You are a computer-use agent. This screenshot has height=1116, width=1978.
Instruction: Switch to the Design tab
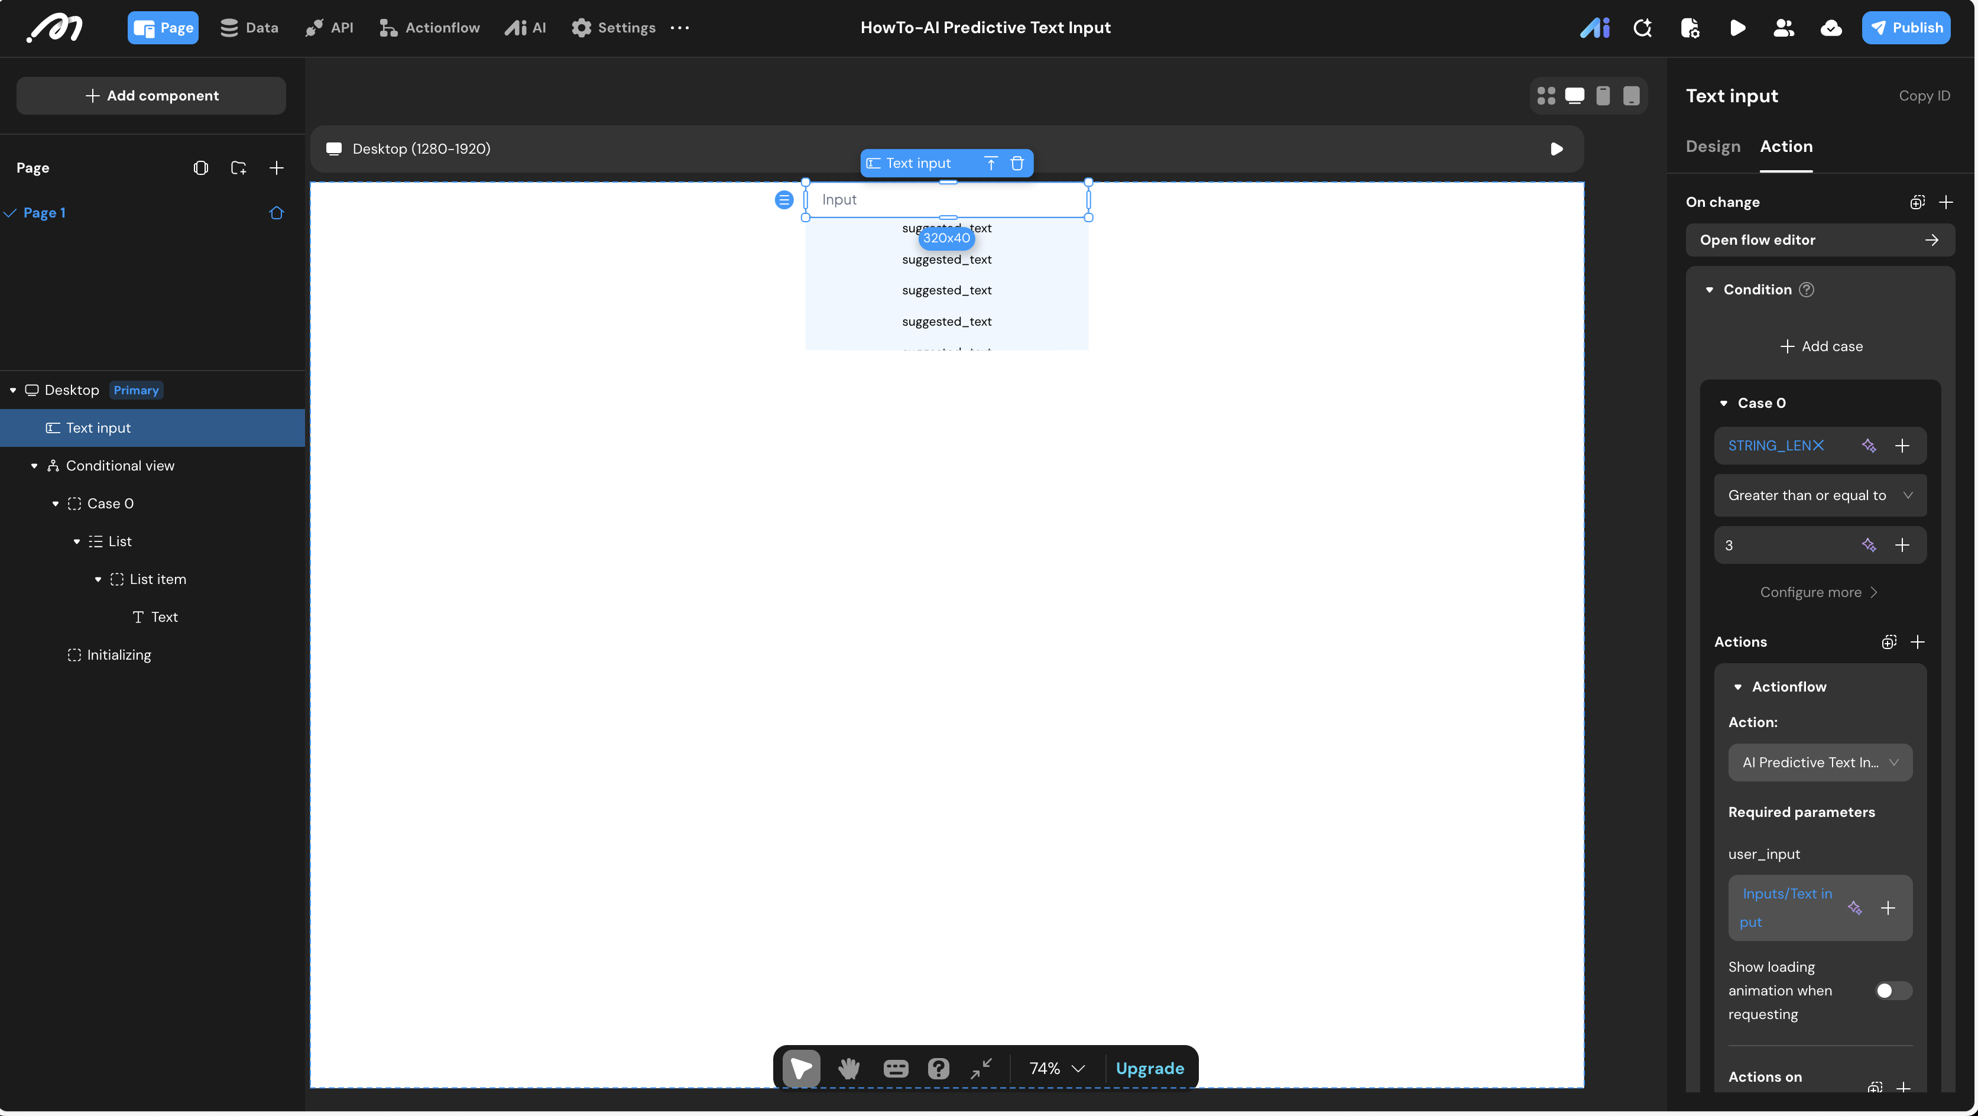tap(1713, 147)
